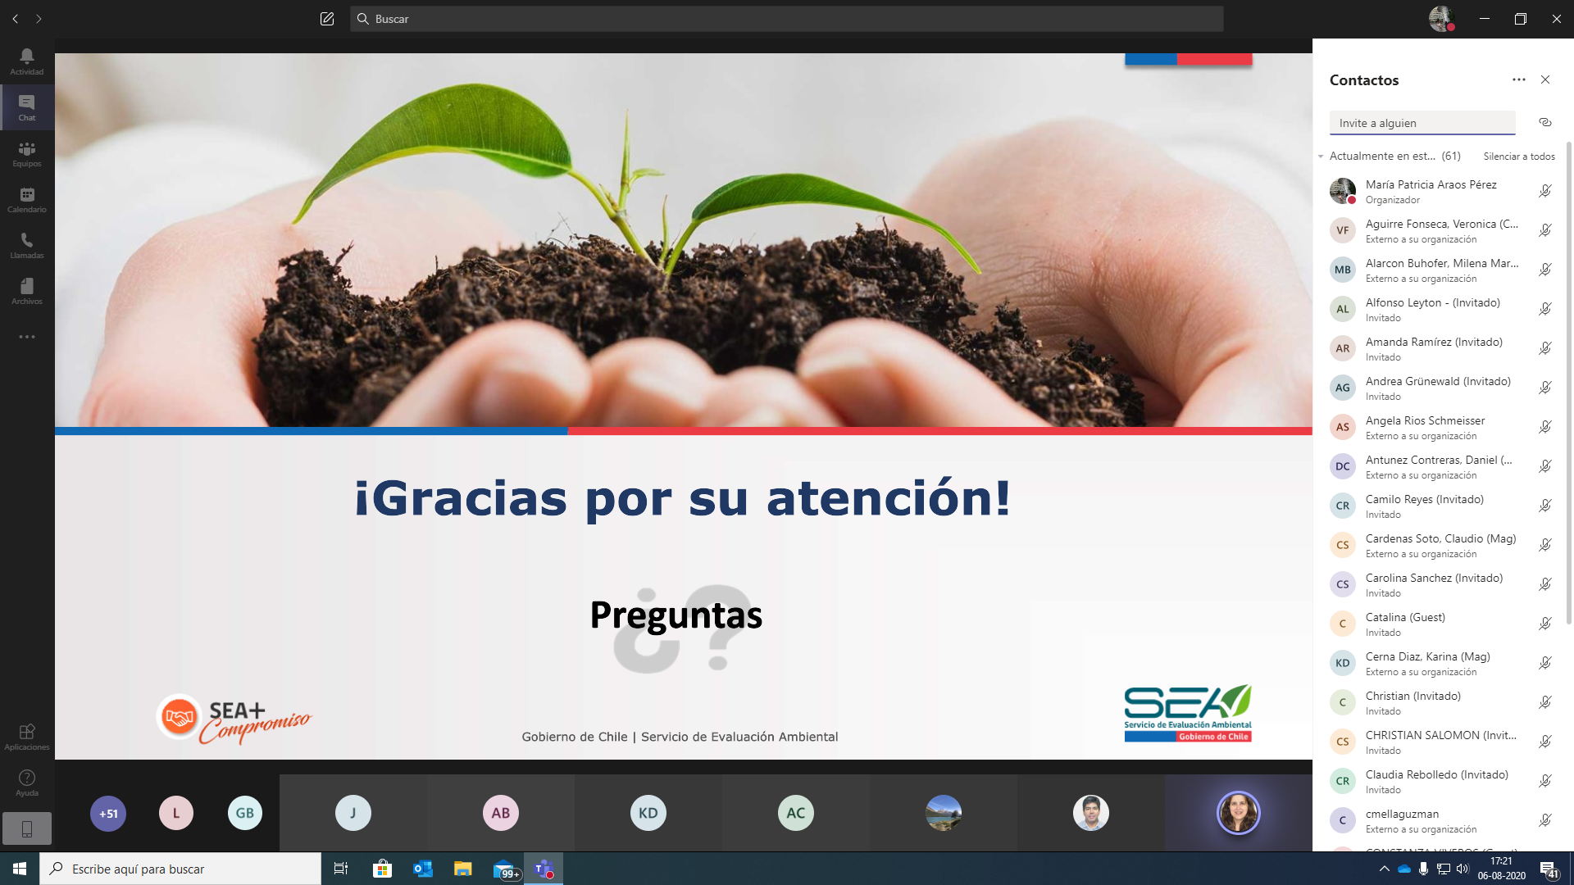
Task: Click the 'Invite a alguien' field
Action: [1422, 123]
